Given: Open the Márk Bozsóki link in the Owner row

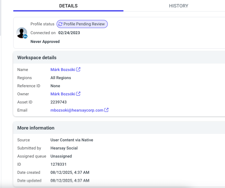Looking at the screenshot, I should click(x=63, y=94).
